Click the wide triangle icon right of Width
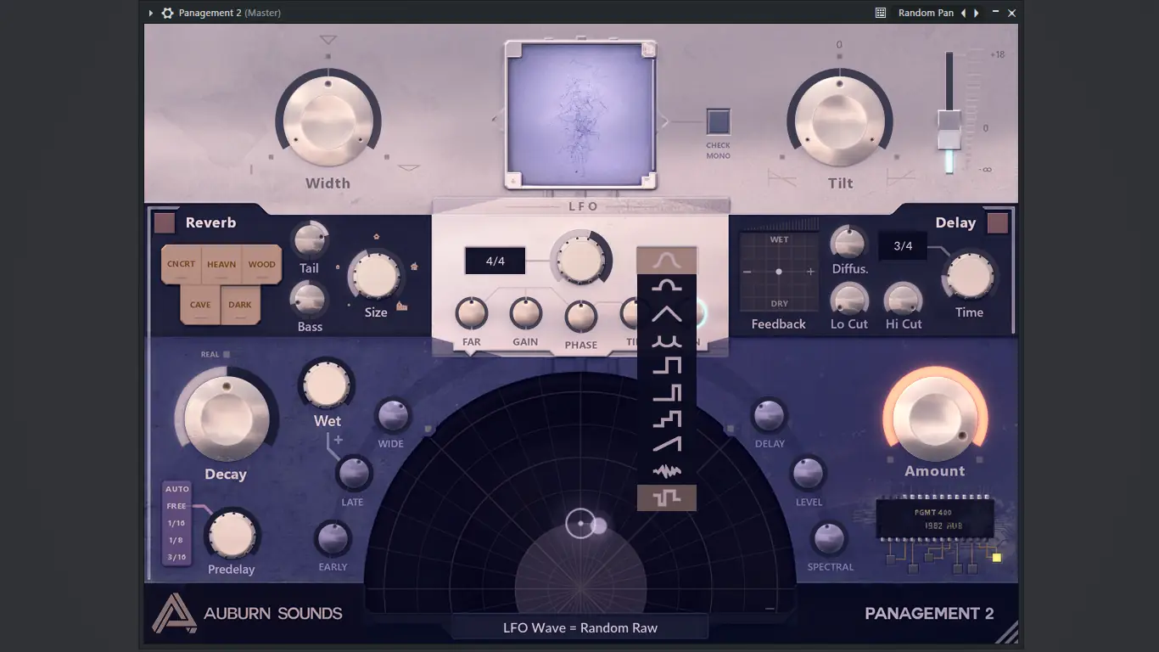The image size is (1159, 652). (x=409, y=167)
